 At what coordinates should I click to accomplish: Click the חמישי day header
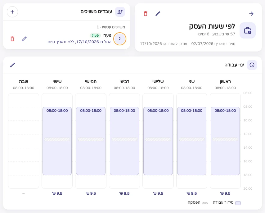91,81
